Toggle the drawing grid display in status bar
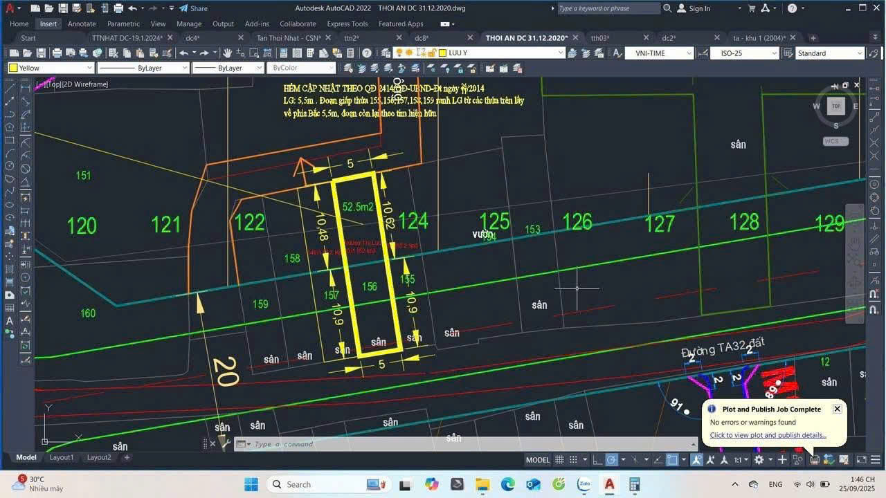 tap(559, 460)
